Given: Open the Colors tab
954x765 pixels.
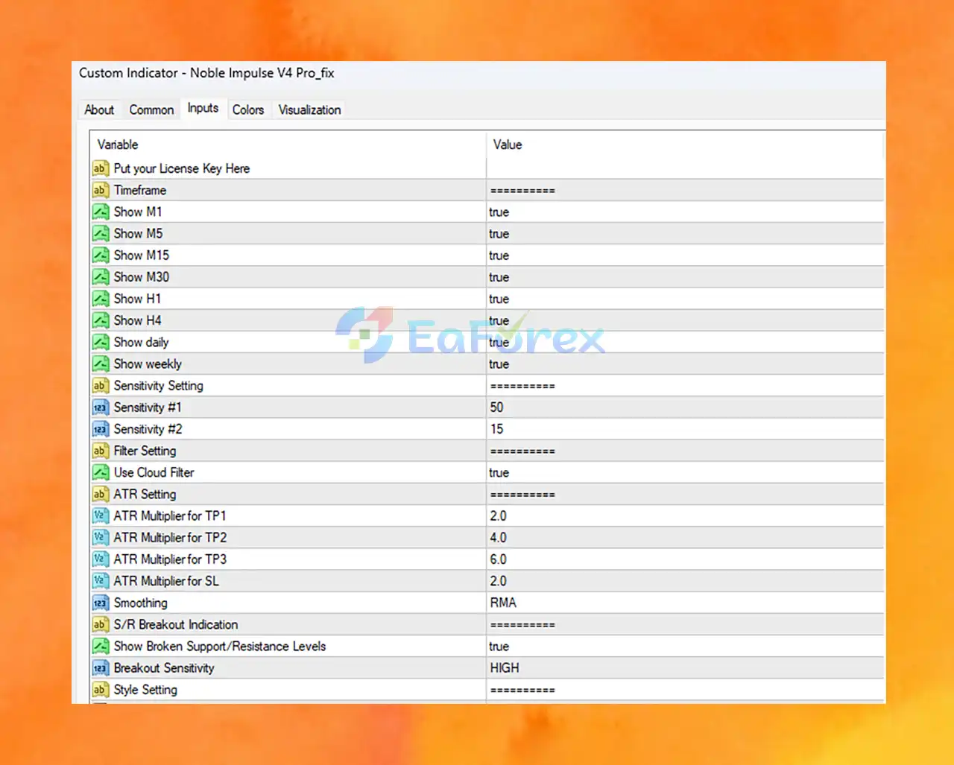Looking at the screenshot, I should (248, 109).
